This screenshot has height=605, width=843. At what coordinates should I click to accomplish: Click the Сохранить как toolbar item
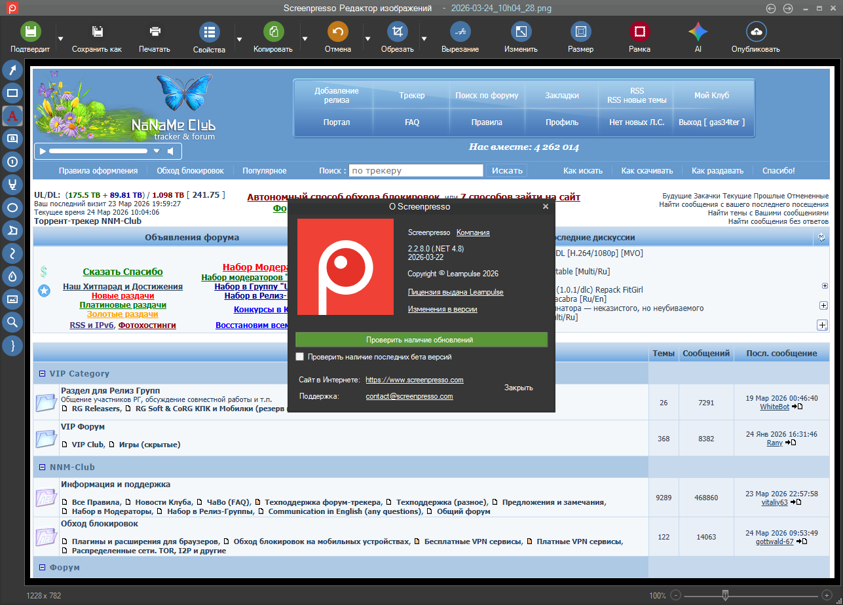(x=97, y=37)
